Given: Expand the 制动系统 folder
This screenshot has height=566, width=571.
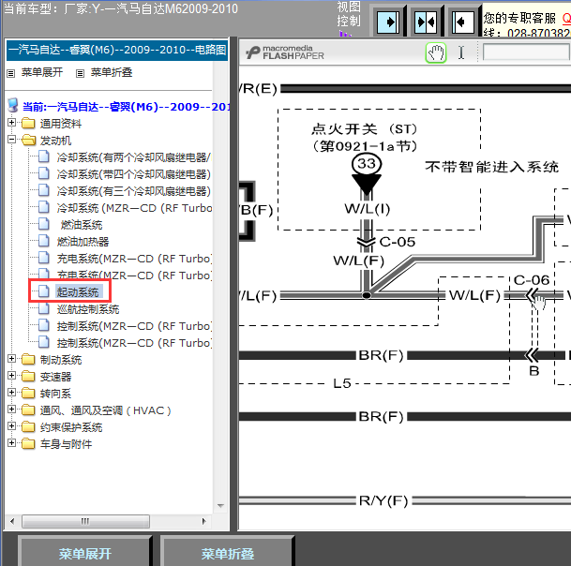Looking at the screenshot, I should click(11, 359).
